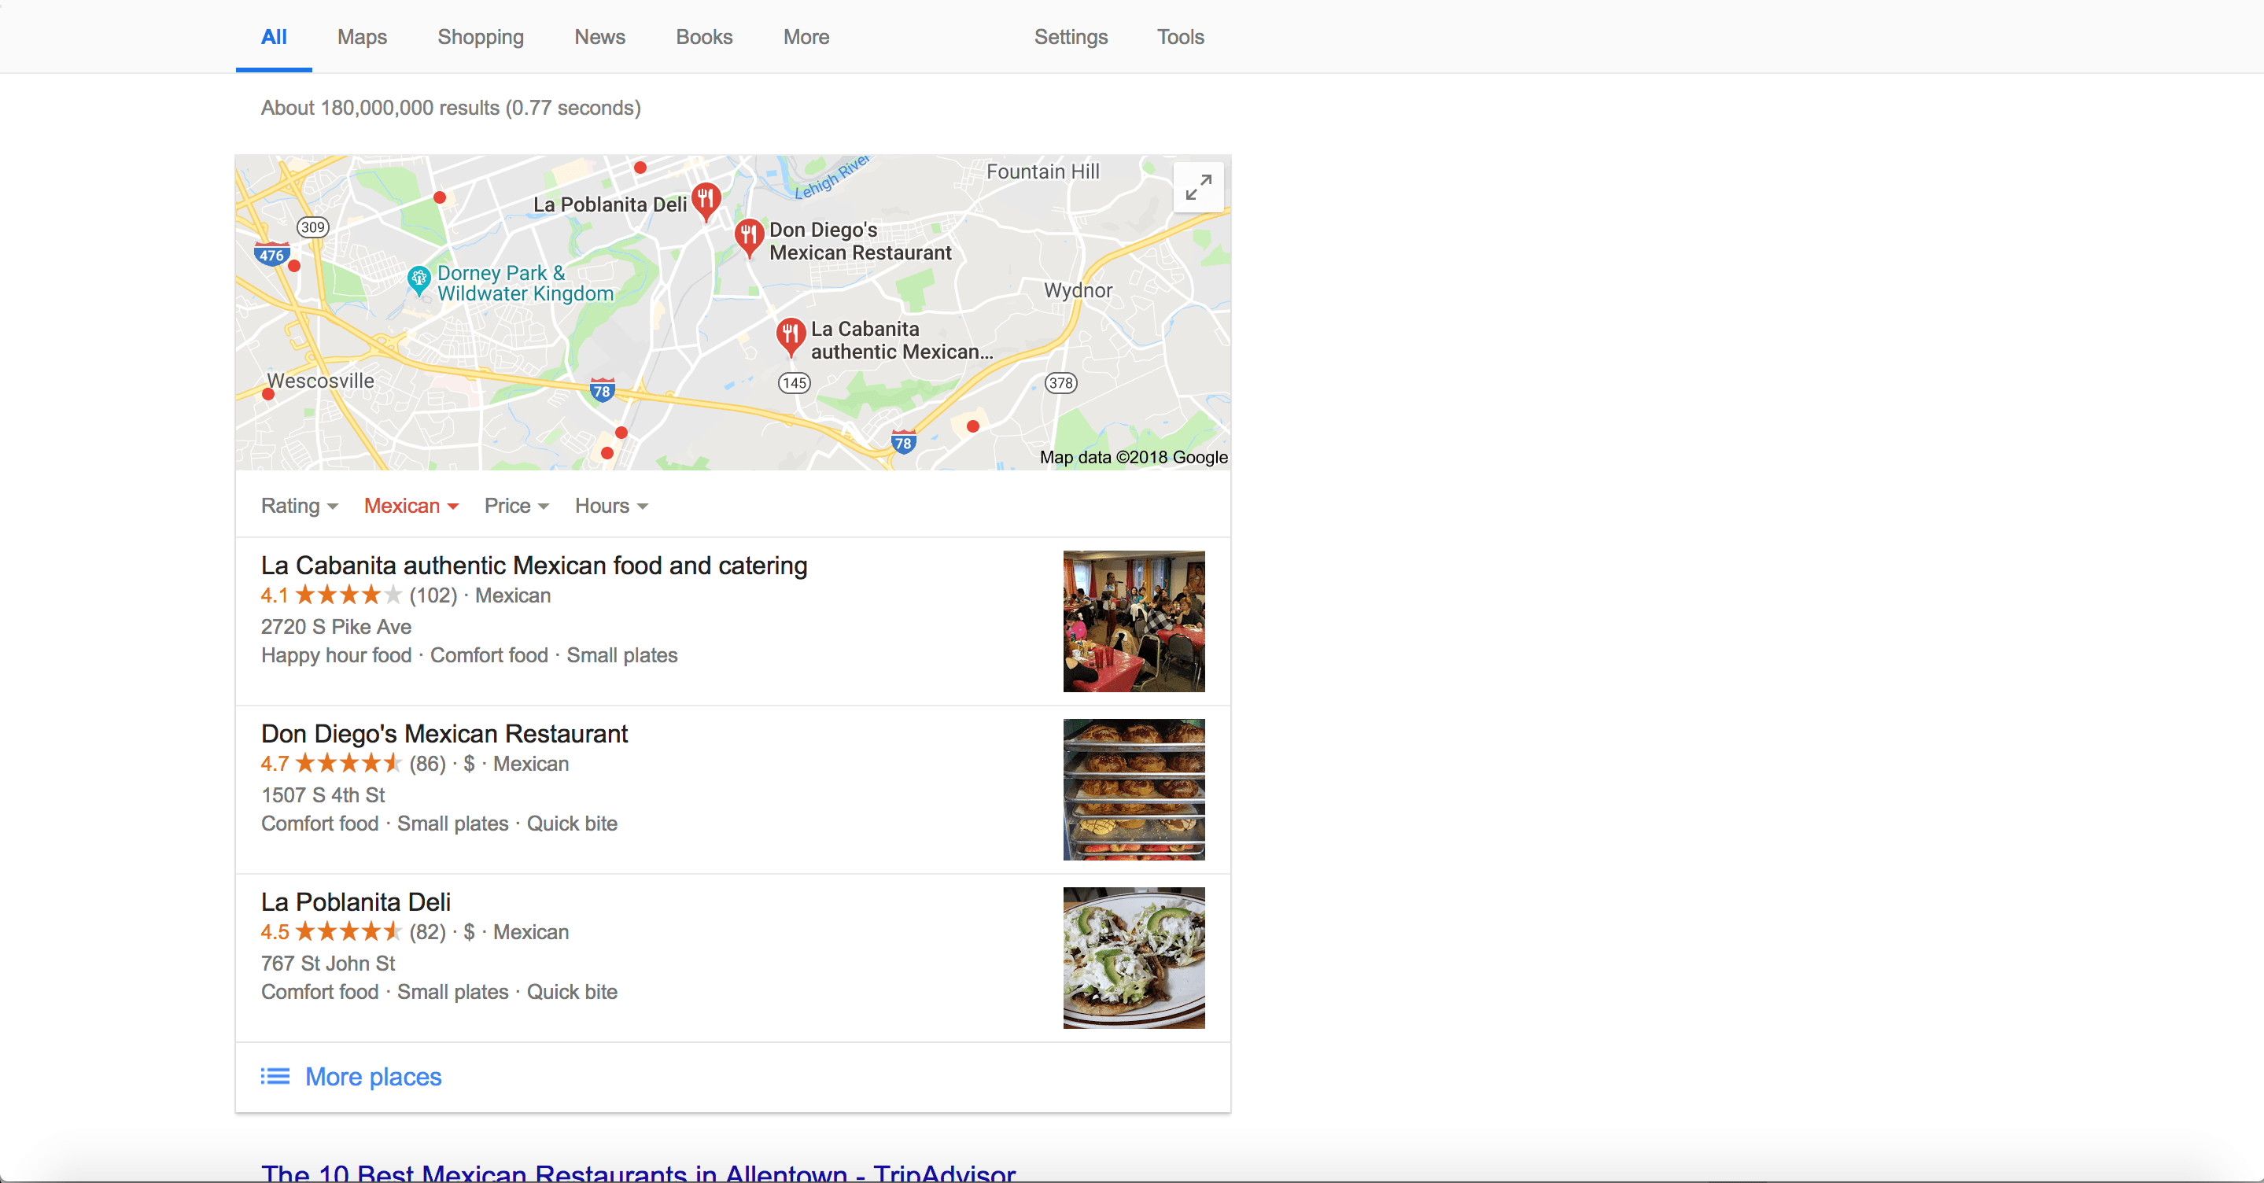Screen dimensions: 2264x1183
Task: Click address 767 St John St
Action: (328, 964)
